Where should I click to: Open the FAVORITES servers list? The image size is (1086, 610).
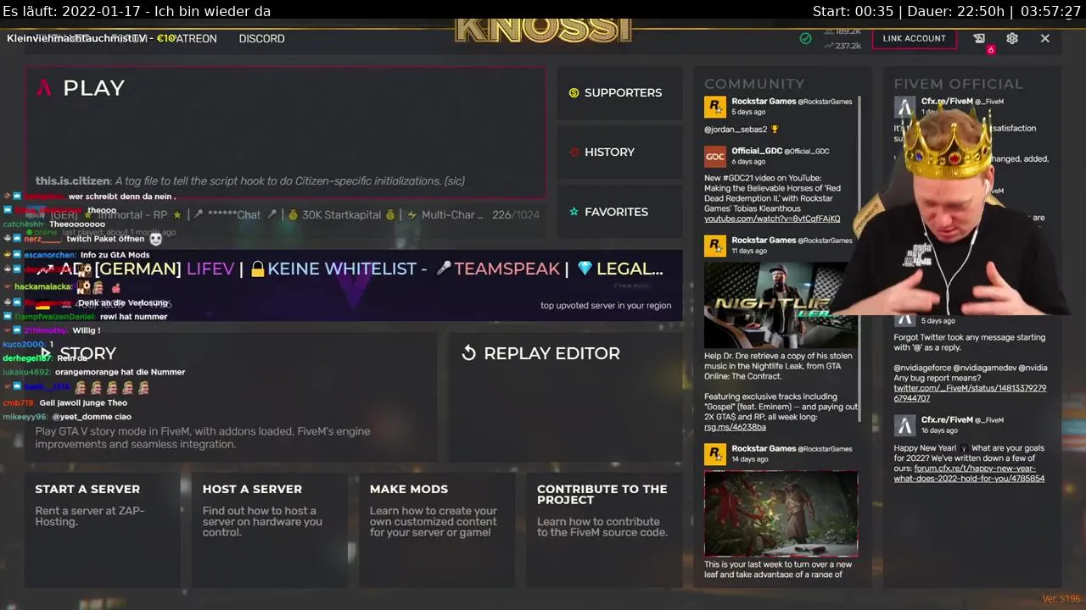tap(620, 212)
